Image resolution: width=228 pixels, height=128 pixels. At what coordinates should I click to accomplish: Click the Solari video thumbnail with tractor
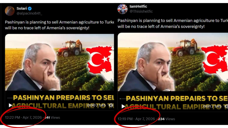coord(59,62)
